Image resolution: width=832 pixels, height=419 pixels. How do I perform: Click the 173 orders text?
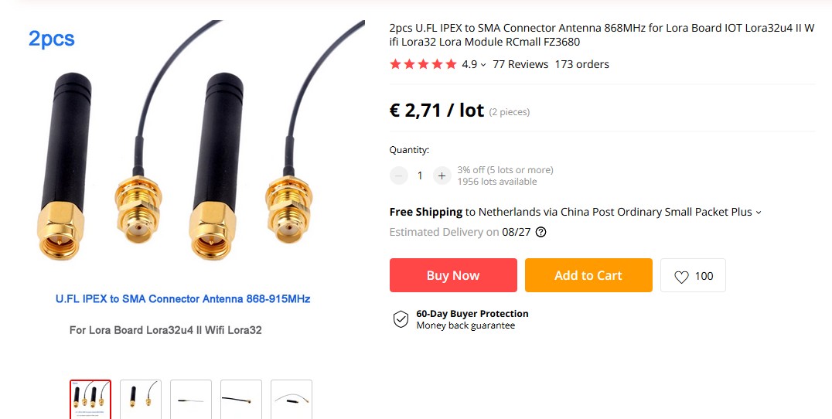(x=581, y=64)
